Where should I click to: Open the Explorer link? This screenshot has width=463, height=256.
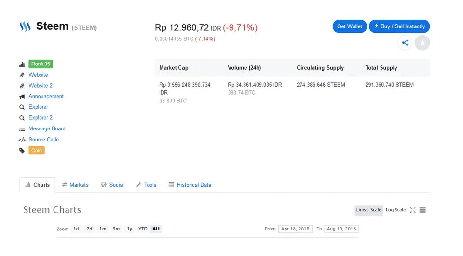coord(39,107)
